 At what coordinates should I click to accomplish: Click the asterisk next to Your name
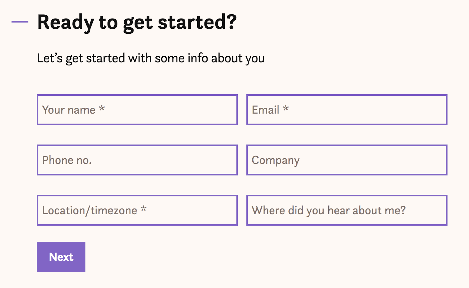[102, 109]
